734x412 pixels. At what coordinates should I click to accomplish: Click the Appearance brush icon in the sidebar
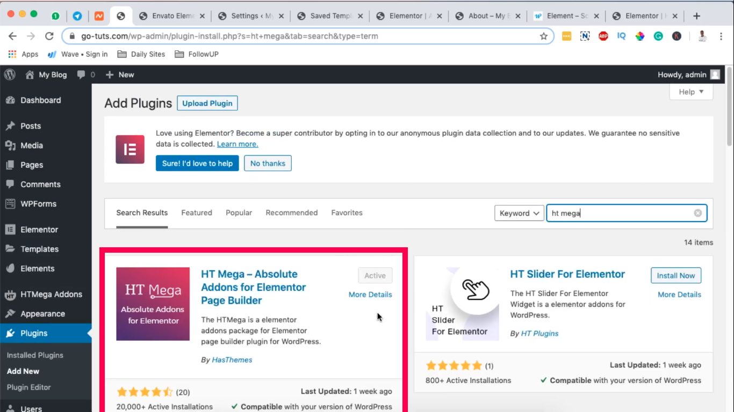(10, 314)
